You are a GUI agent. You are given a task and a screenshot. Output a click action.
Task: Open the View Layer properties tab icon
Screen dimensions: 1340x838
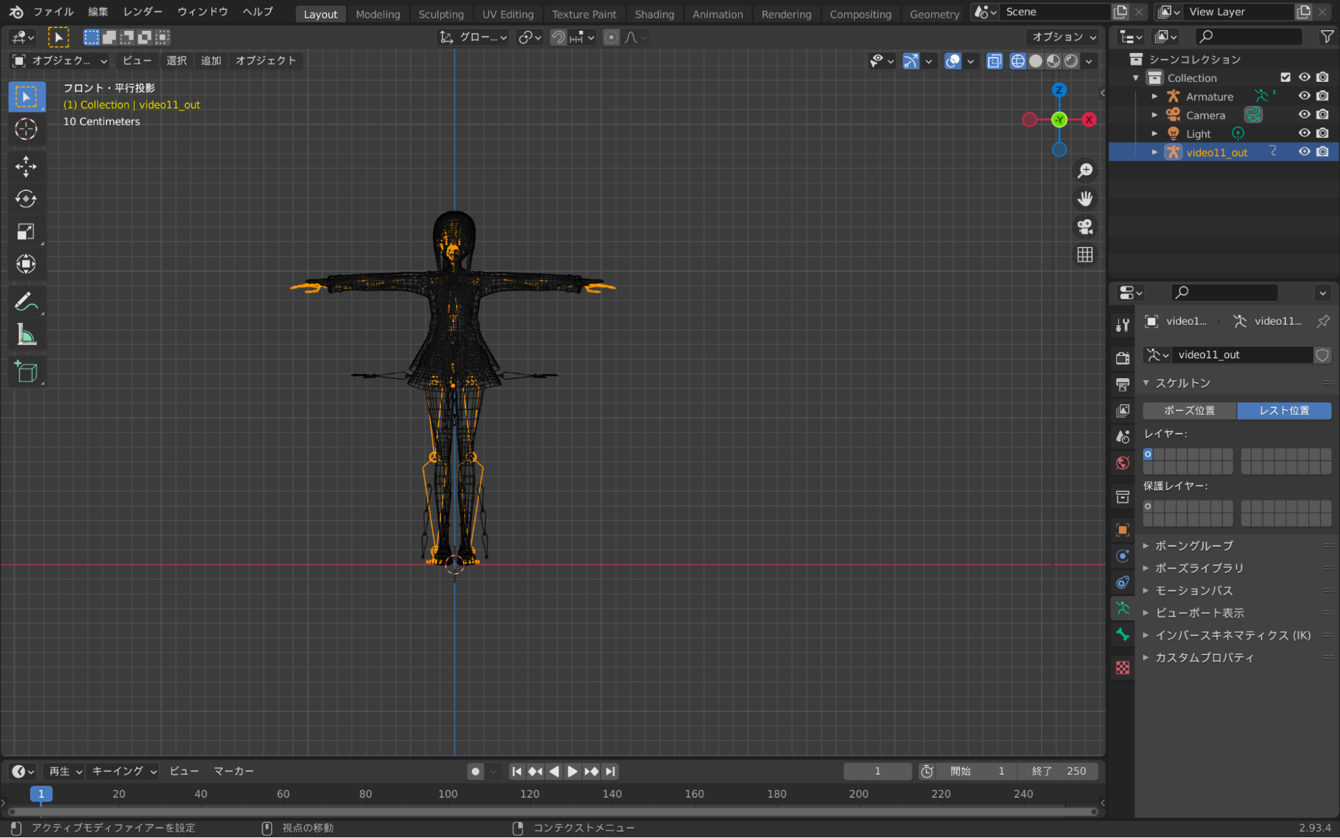tap(1123, 410)
